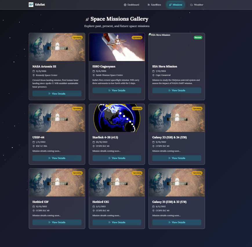
Task: Click the calendar icon next to 3/11/2022
Action: coord(94,207)
